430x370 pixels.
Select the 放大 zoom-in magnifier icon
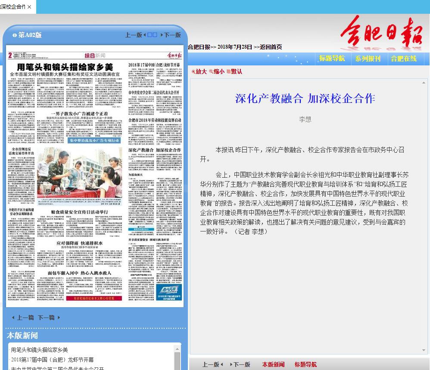click(193, 71)
